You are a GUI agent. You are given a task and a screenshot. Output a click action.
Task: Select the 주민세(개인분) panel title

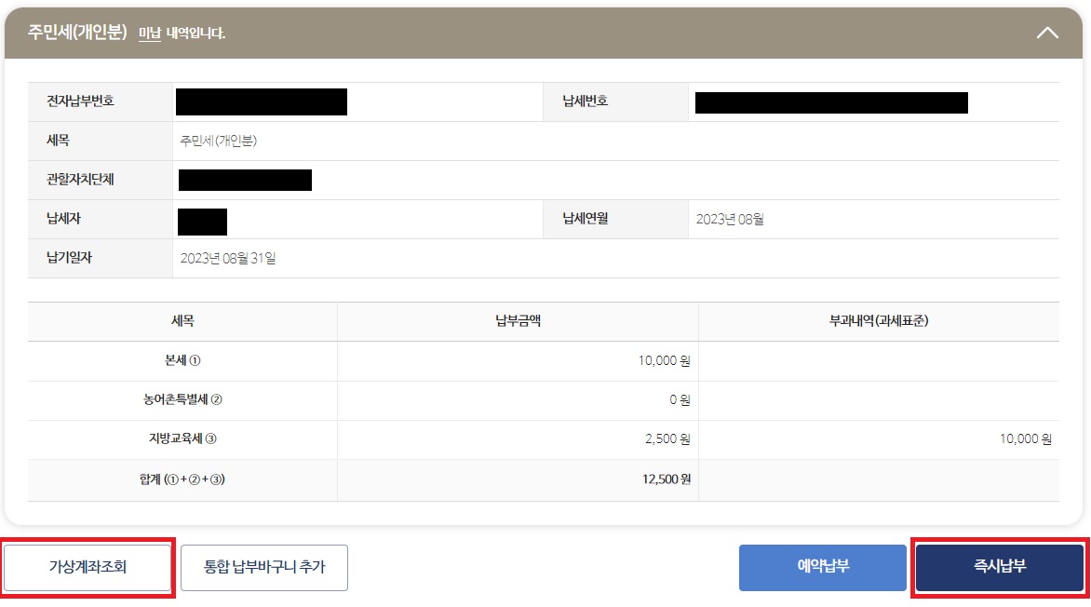click(x=77, y=32)
